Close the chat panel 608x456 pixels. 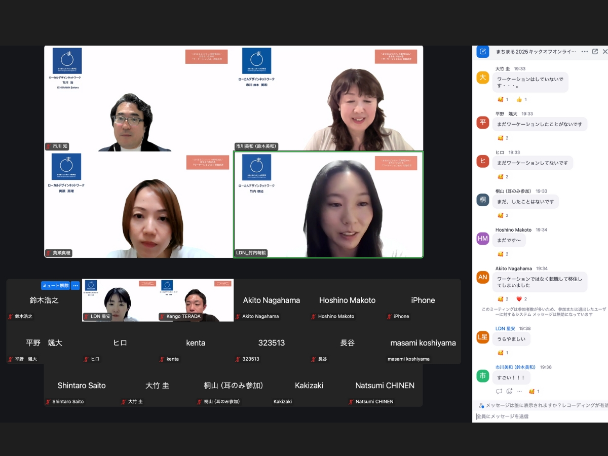(605, 52)
